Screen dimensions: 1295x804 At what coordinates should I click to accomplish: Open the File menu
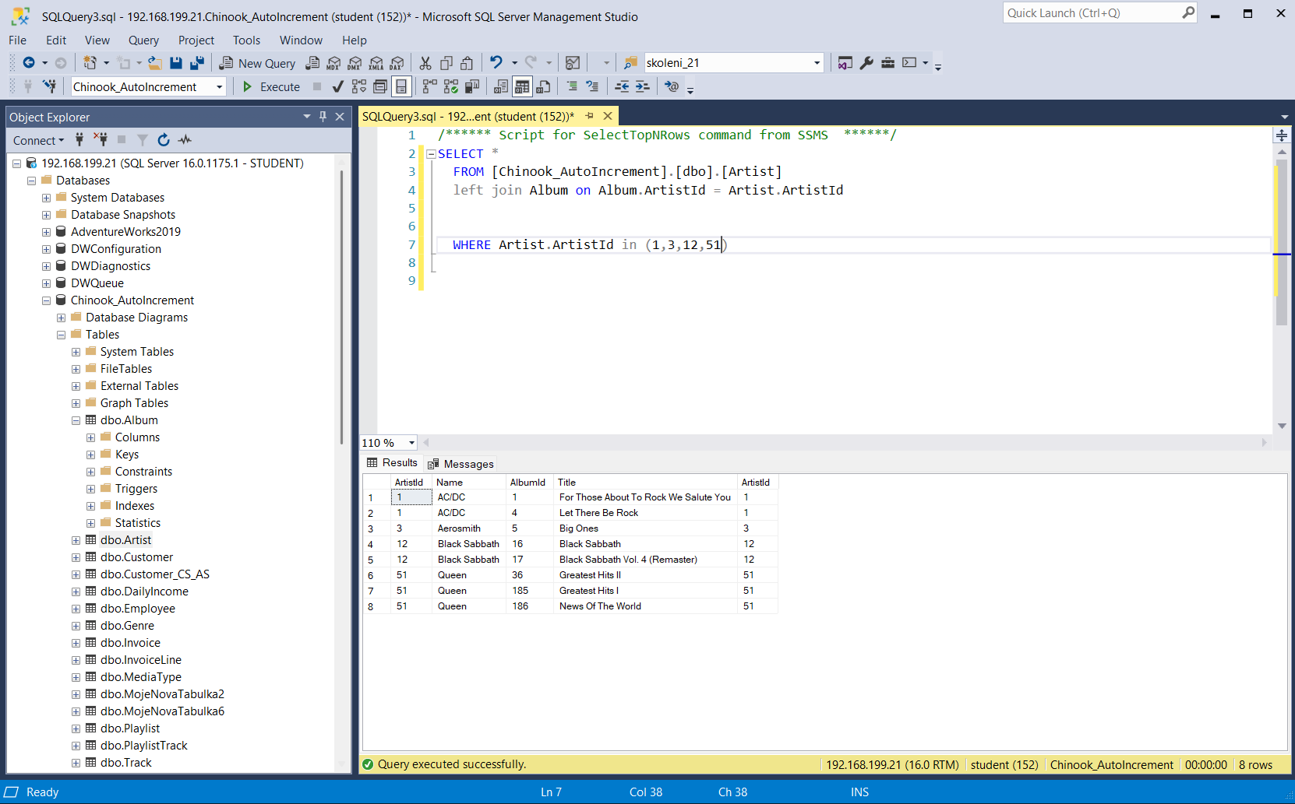(x=17, y=40)
